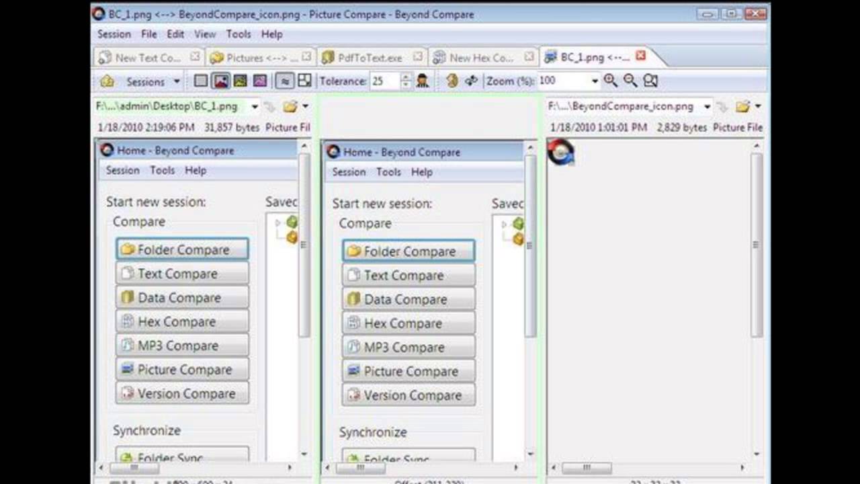Toggle the mismatch range grid icon
The image size is (860, 484).
(304, 81)
